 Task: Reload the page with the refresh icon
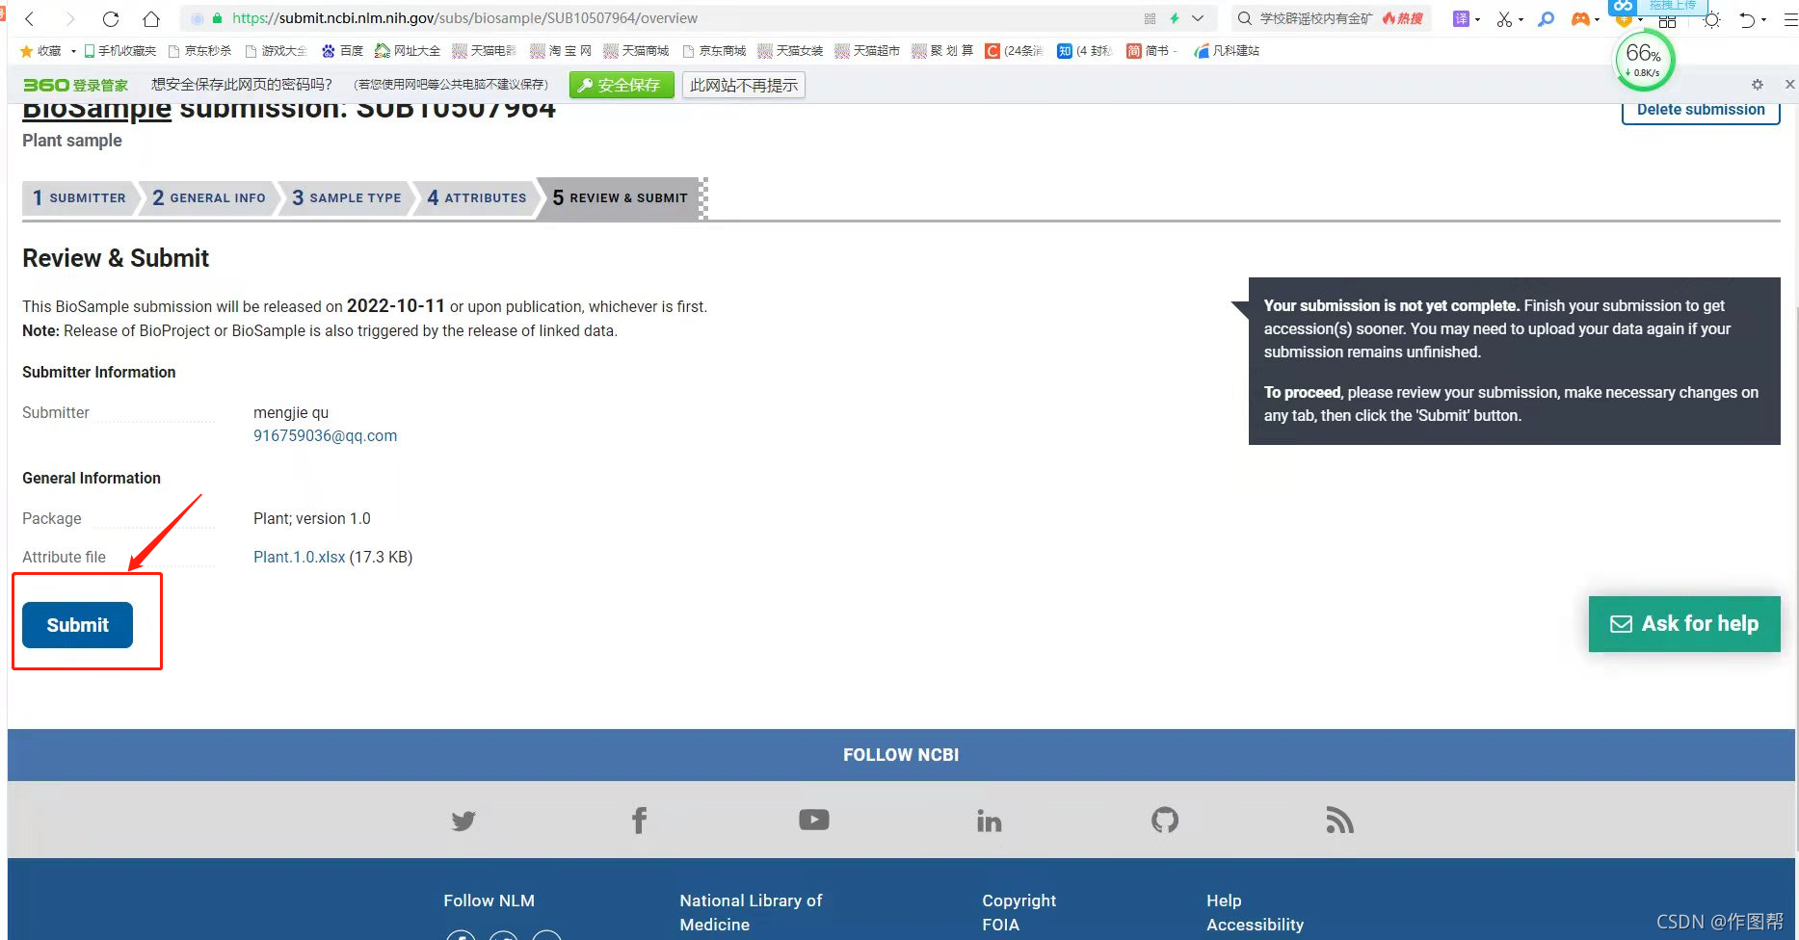pyautogui.click(x=111, y=18)
